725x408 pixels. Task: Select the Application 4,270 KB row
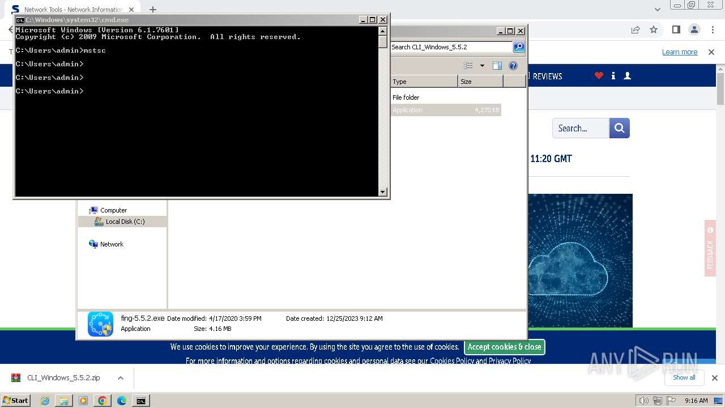tap(446, 110)
